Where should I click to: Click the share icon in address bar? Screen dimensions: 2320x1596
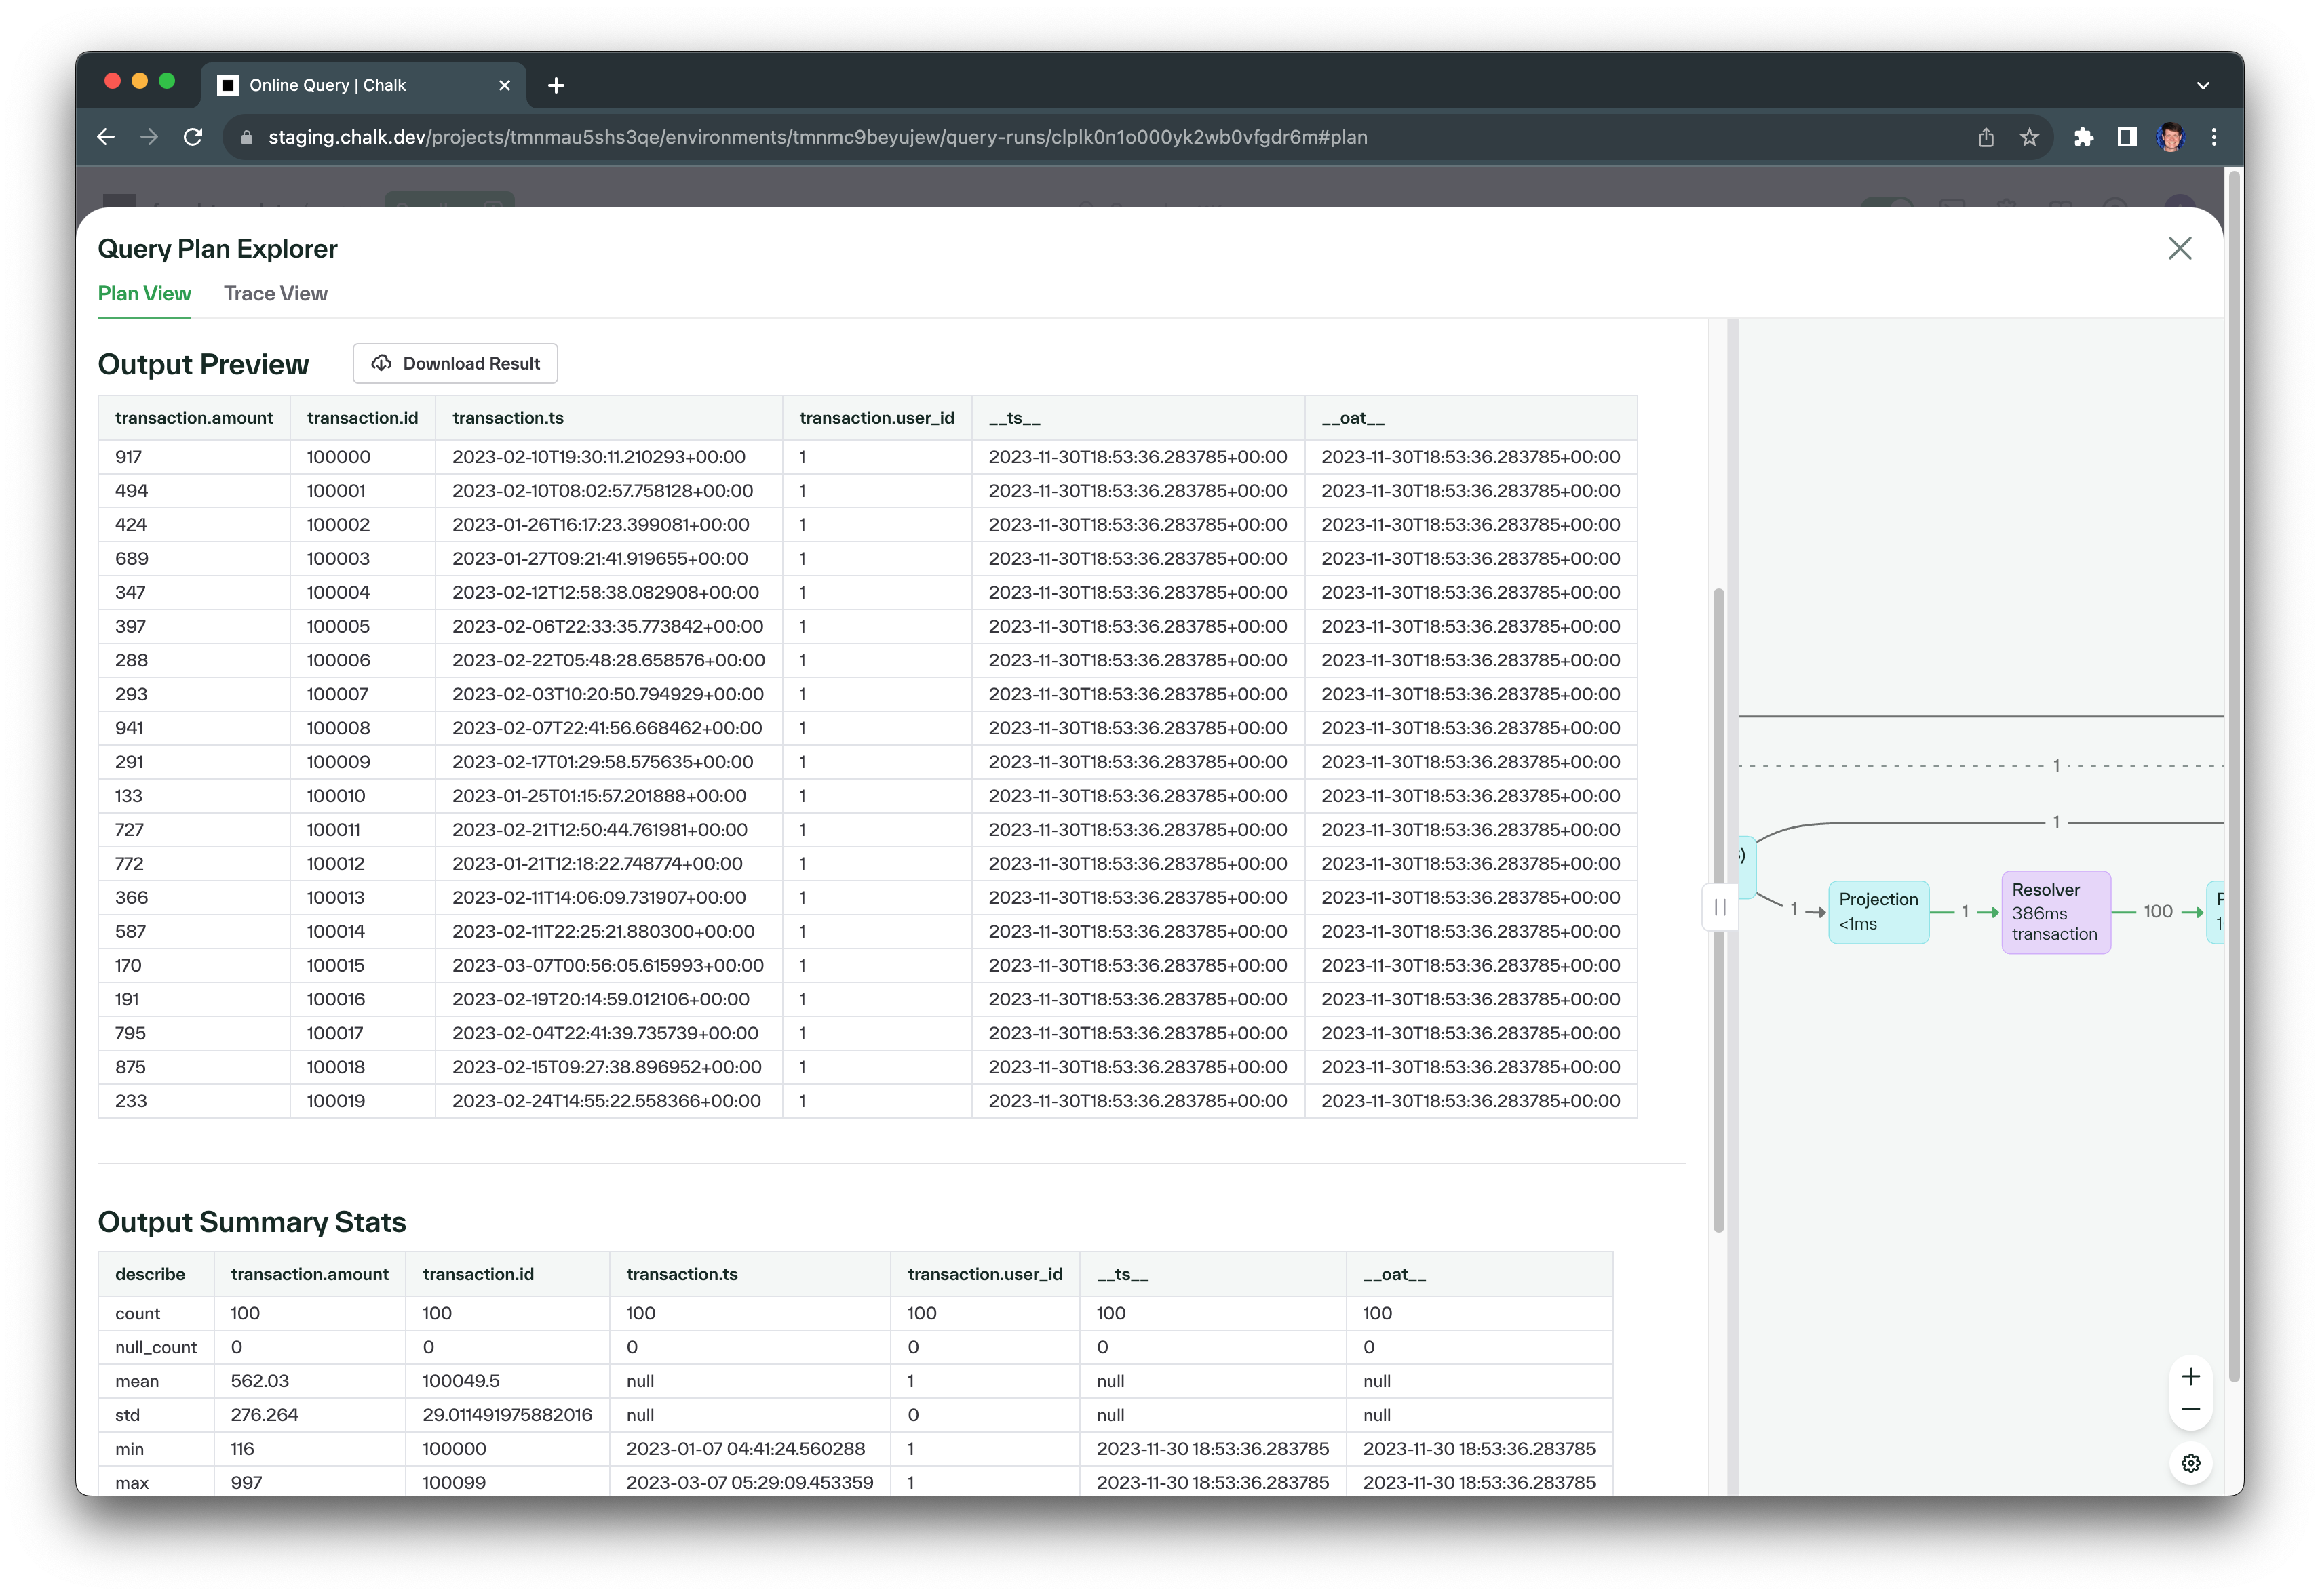1985,137
